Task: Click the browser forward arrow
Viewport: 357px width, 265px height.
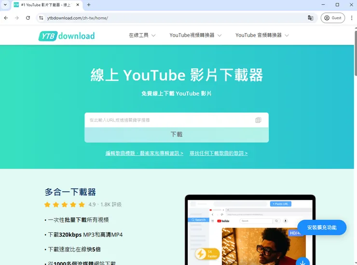Action: click(x=17, y=18)
